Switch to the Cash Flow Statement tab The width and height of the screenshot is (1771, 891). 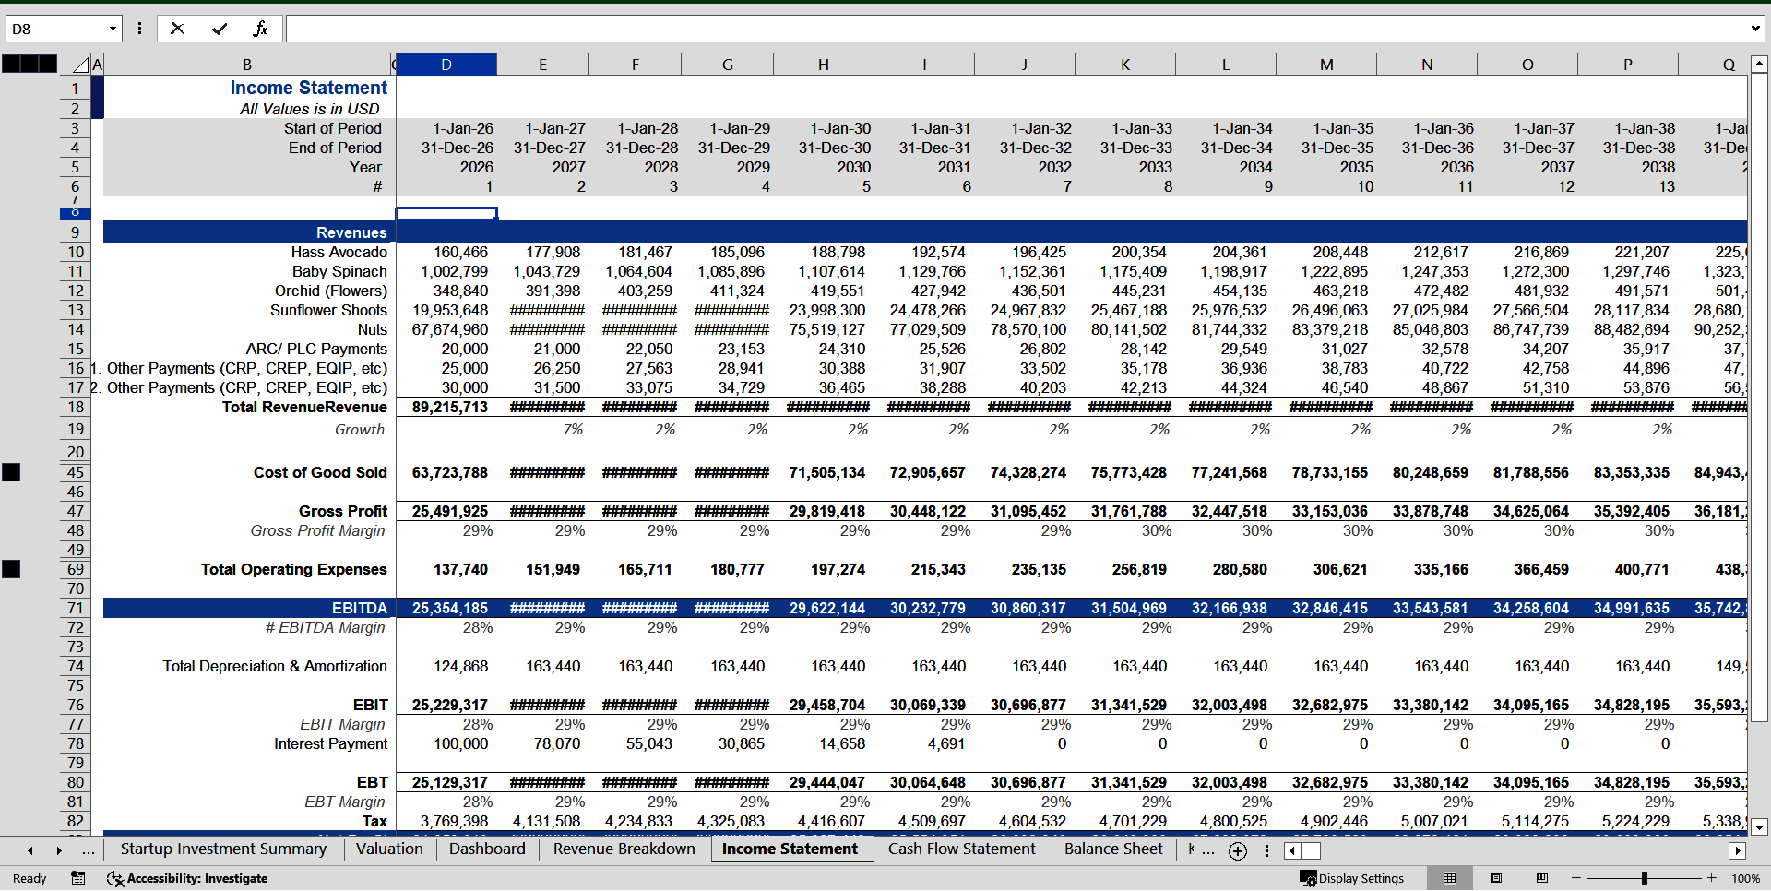[x=961, y=849]
